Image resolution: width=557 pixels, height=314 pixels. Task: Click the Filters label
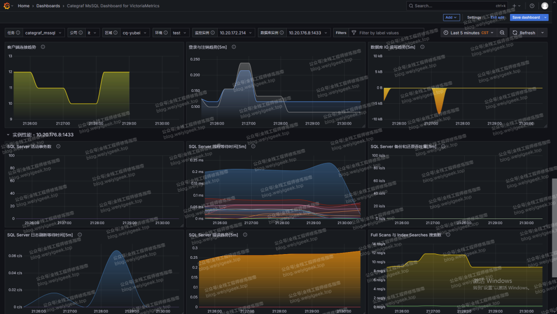(x=341, y=33)
